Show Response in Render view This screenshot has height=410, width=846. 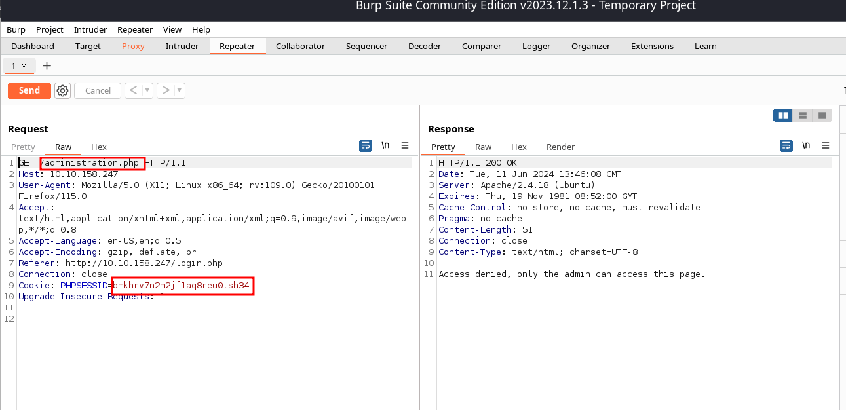coord(560,147)
